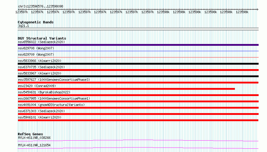Viewport: 267px width, 152px height.
Task: Open the nsv829708 (Wong2007) label
Action: (36, 48)
